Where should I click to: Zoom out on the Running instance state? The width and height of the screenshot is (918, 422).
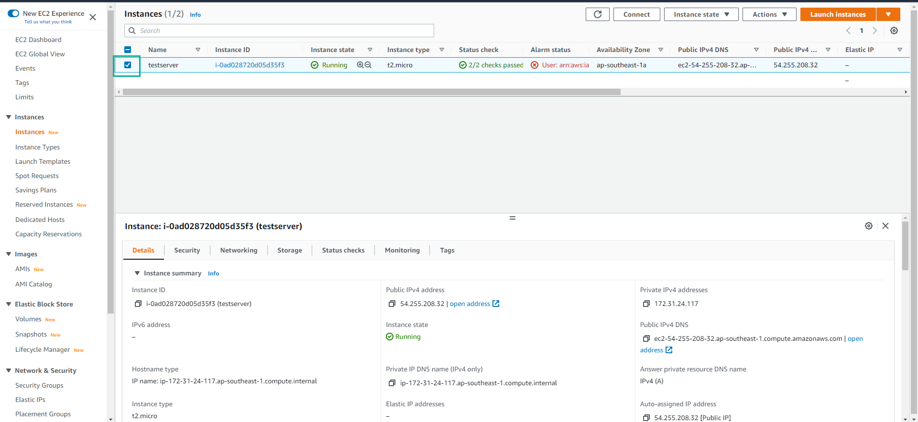[x=368, y=65]
